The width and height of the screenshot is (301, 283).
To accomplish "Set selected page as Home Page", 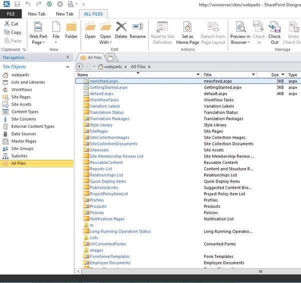I will coord(187,33).
